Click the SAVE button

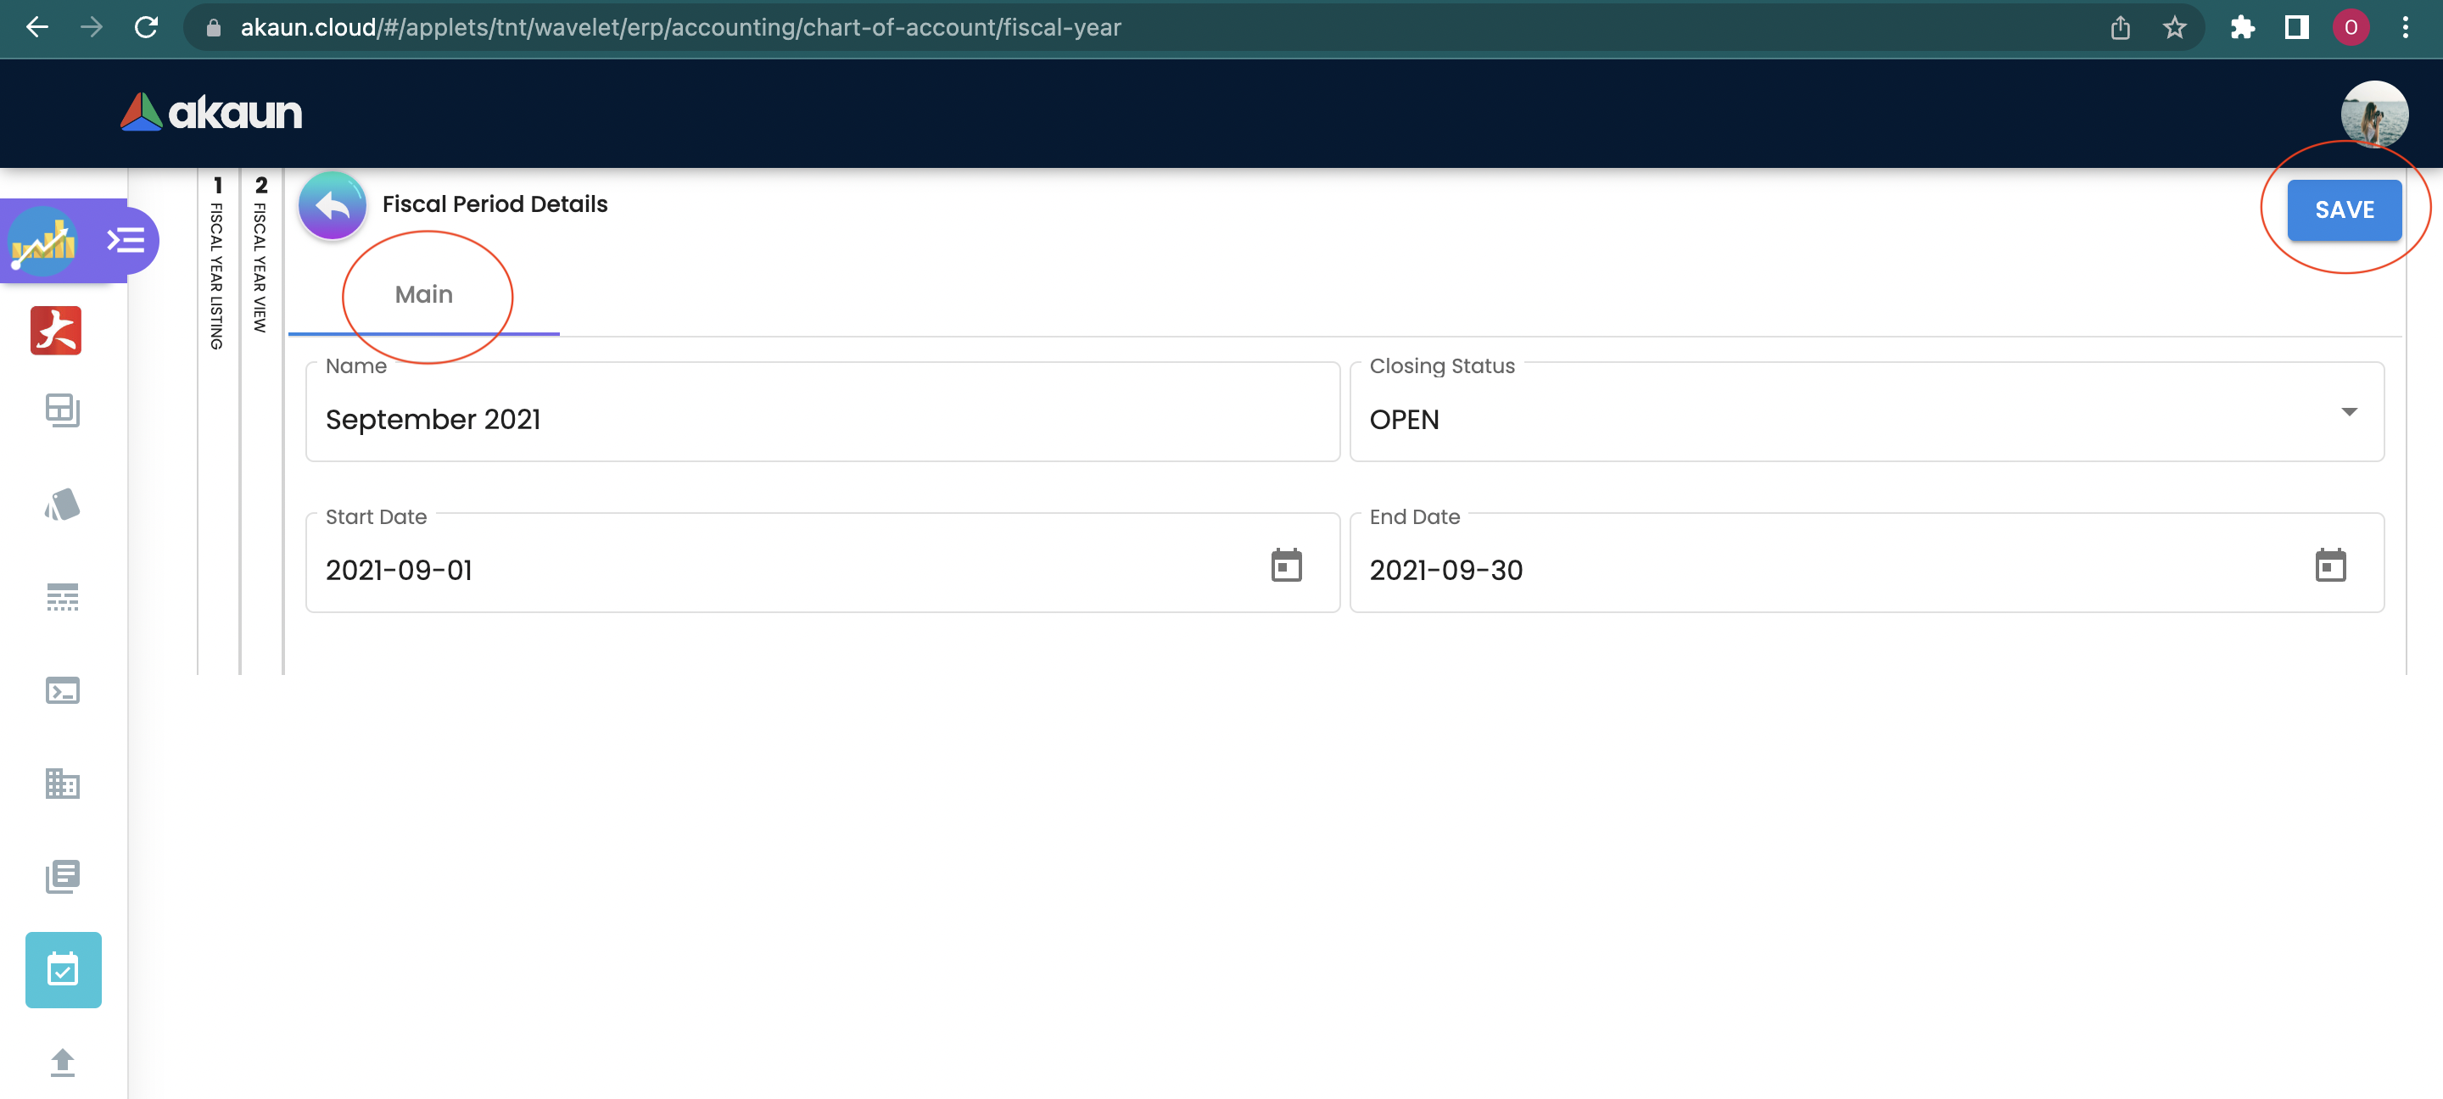[x=2344, y=209]
